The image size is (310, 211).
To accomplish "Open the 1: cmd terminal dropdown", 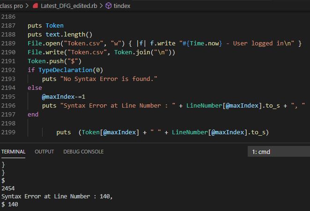I will pyautogui.click(x=279, y=152).
